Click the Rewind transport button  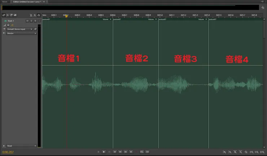[120, 152]
